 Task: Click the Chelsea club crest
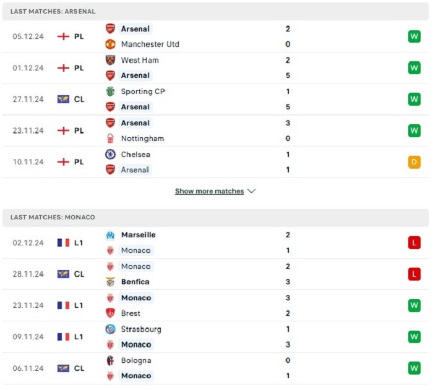click(x=110, y=155)
